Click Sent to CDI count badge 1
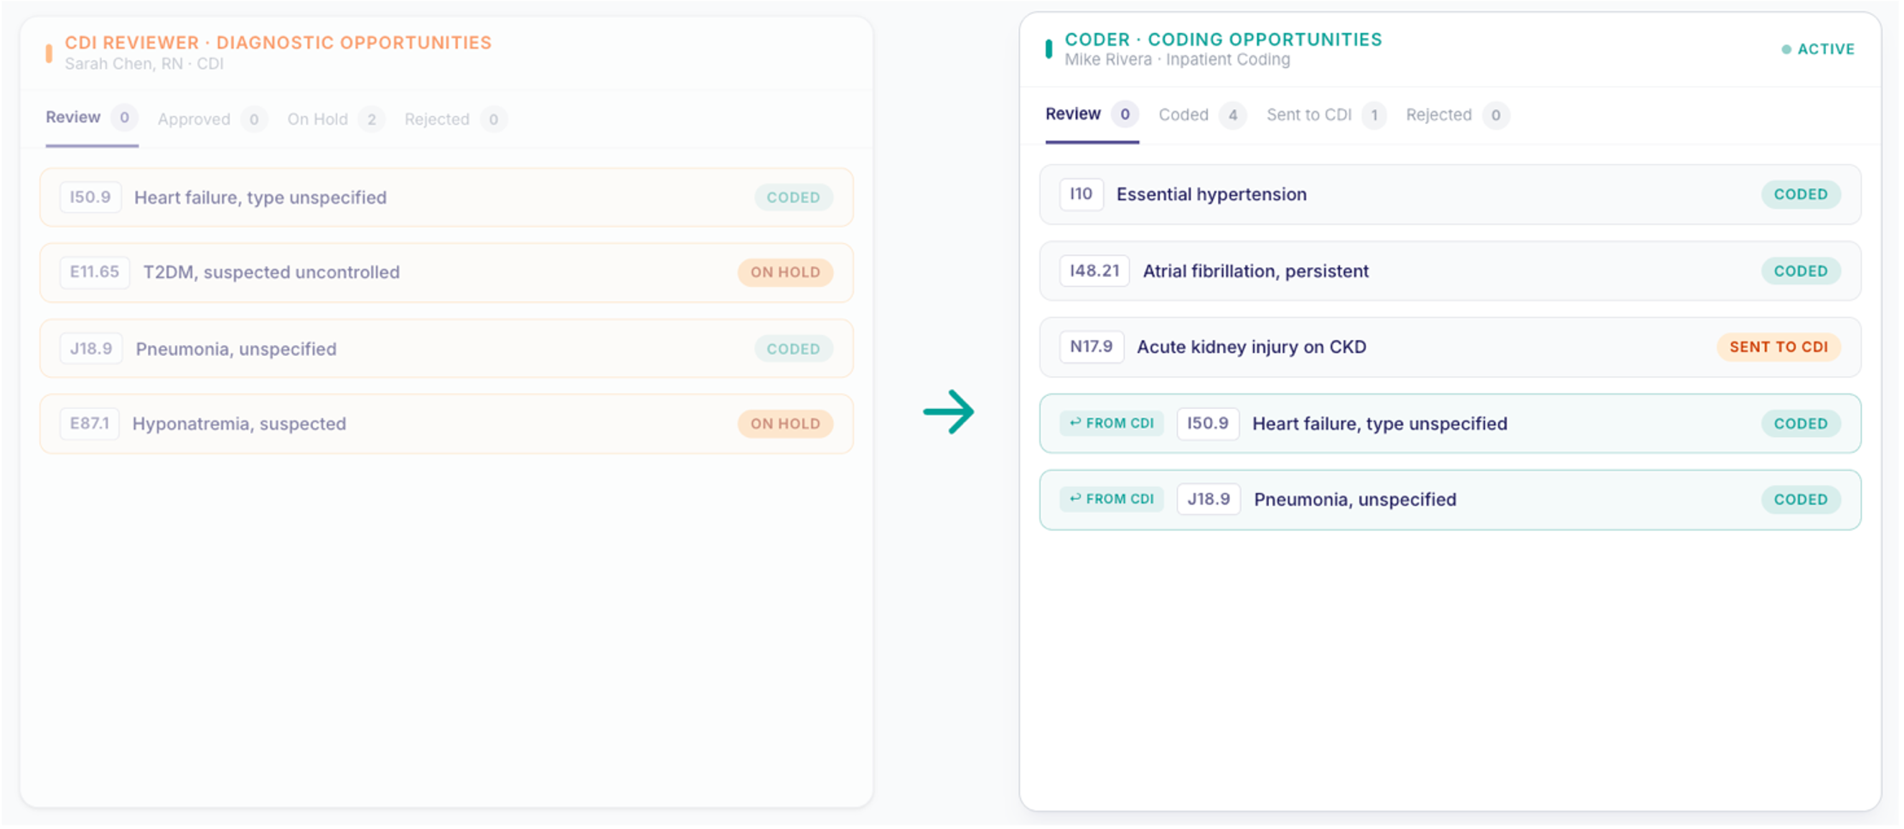 coord(1374,116)
